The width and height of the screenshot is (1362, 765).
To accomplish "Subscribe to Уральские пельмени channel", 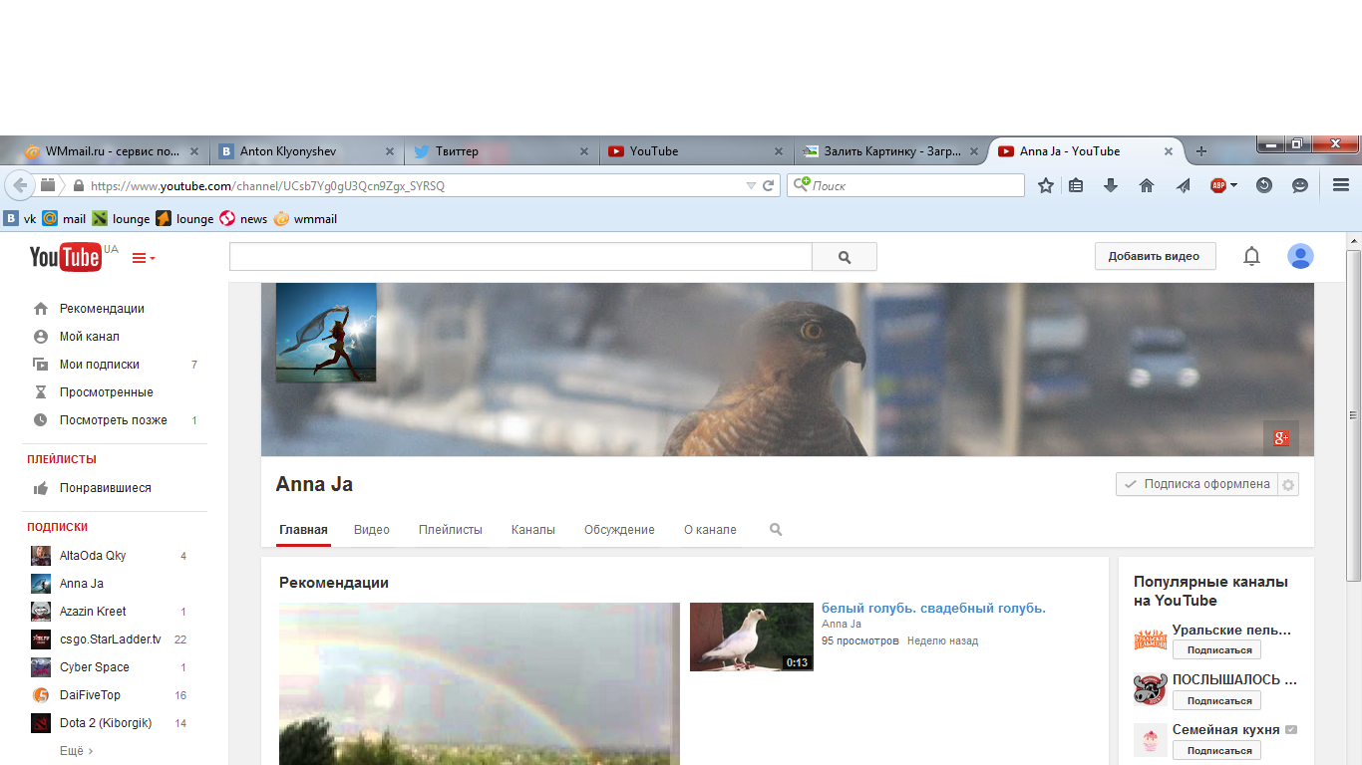I will [x=1216, y=650].
